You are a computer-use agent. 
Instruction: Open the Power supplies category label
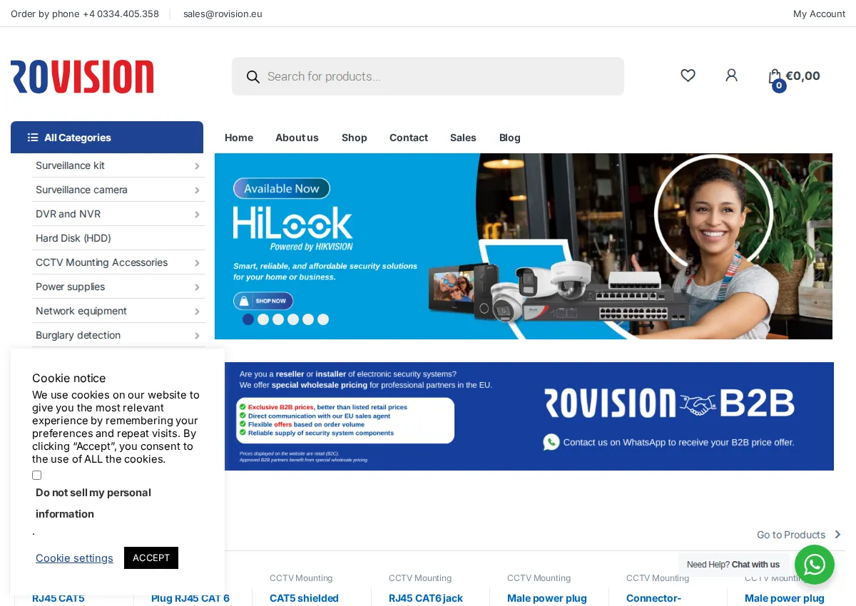point(70,287)
